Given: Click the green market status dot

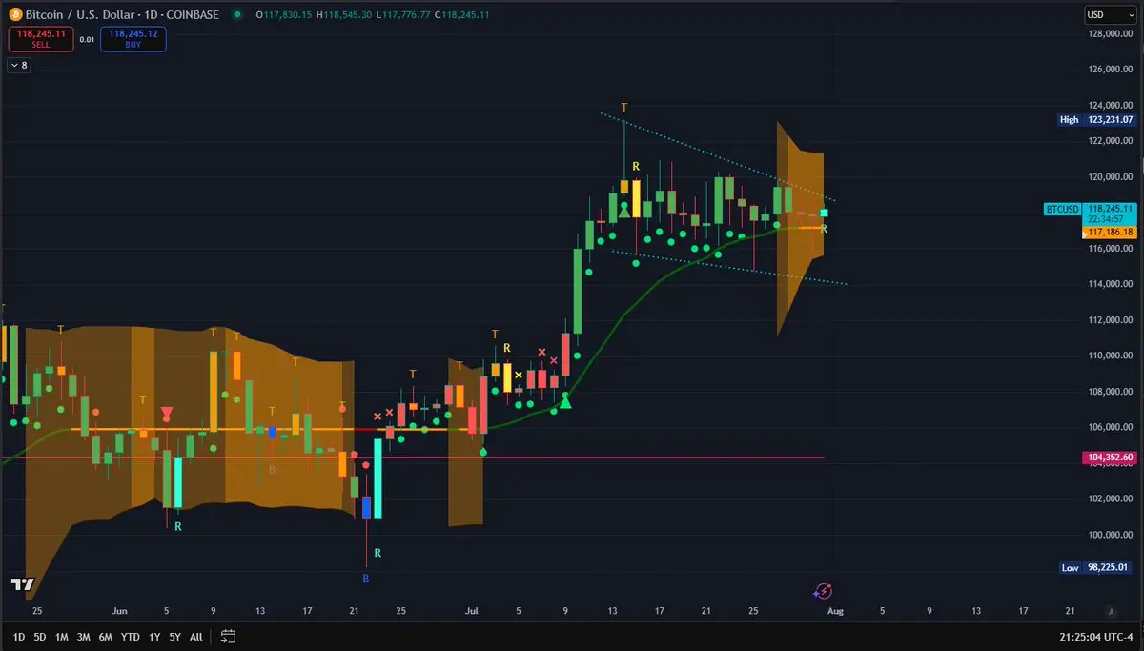Looking at the screenshot, I should pos(236,15).
